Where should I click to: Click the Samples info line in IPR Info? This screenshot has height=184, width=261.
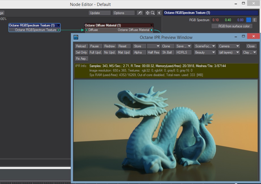[x=157, y=66]
